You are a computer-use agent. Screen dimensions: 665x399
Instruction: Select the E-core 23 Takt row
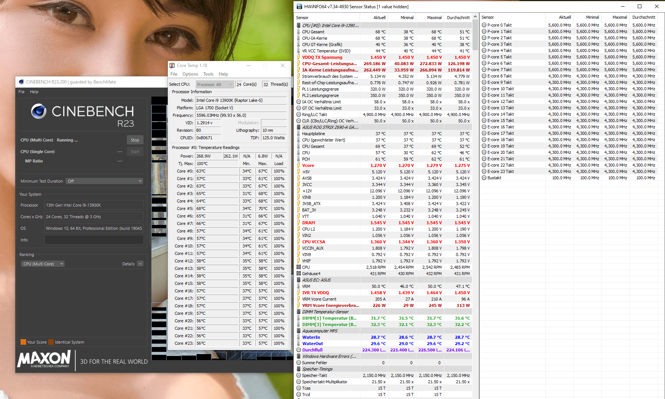569,171
